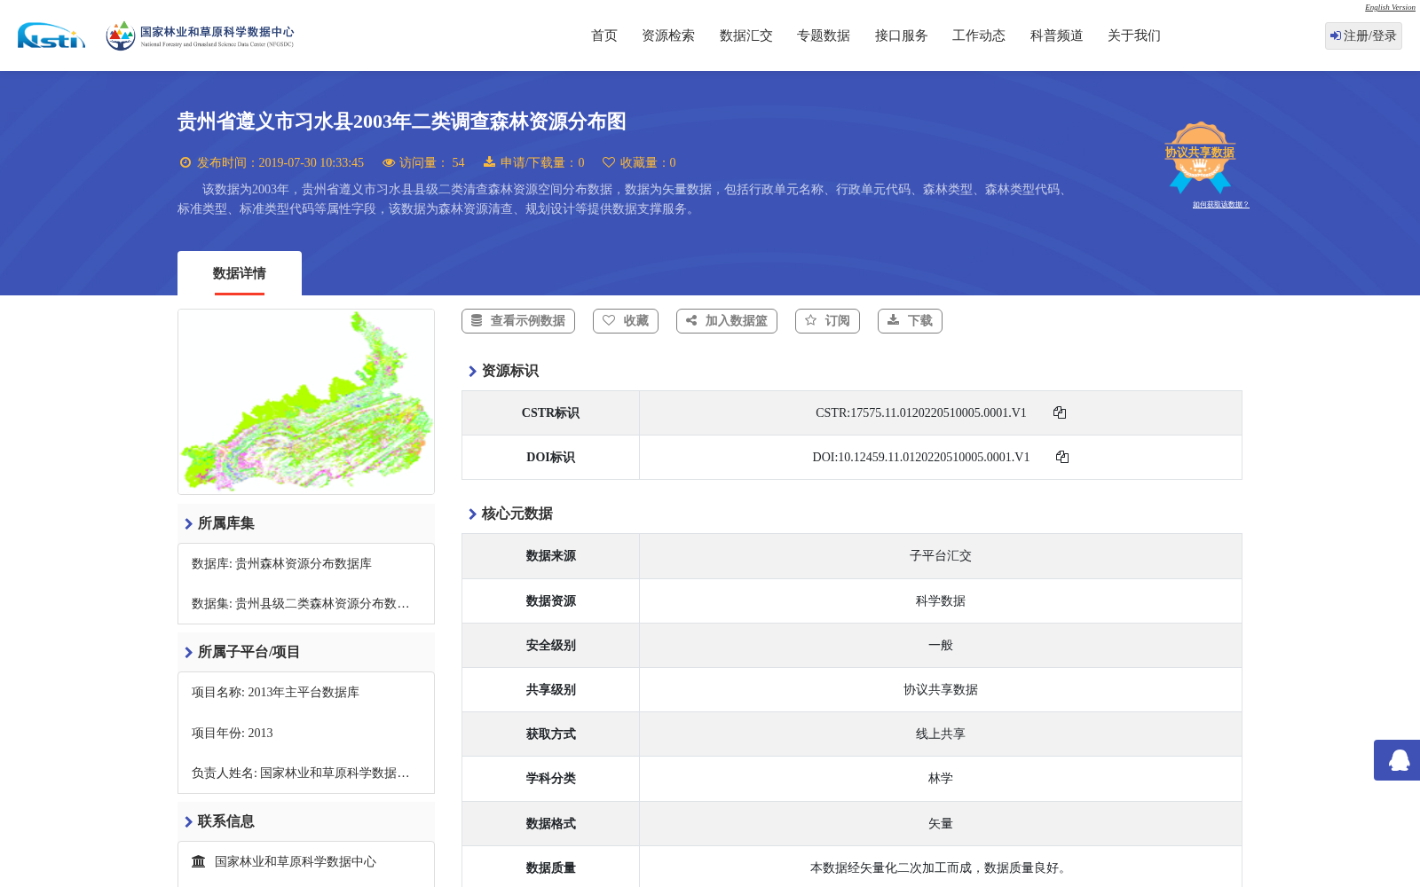This screenshot has height=887, width=1420.
Task: Click the chevron beside 核心元数据
Action: click(x=472, y=514)
